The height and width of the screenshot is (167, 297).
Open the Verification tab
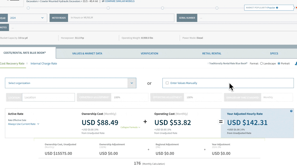[149, 53]
